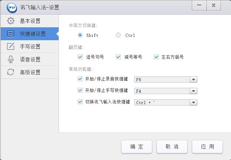
Task: Click the 应用 button
Action: click(x=207, y=147)
